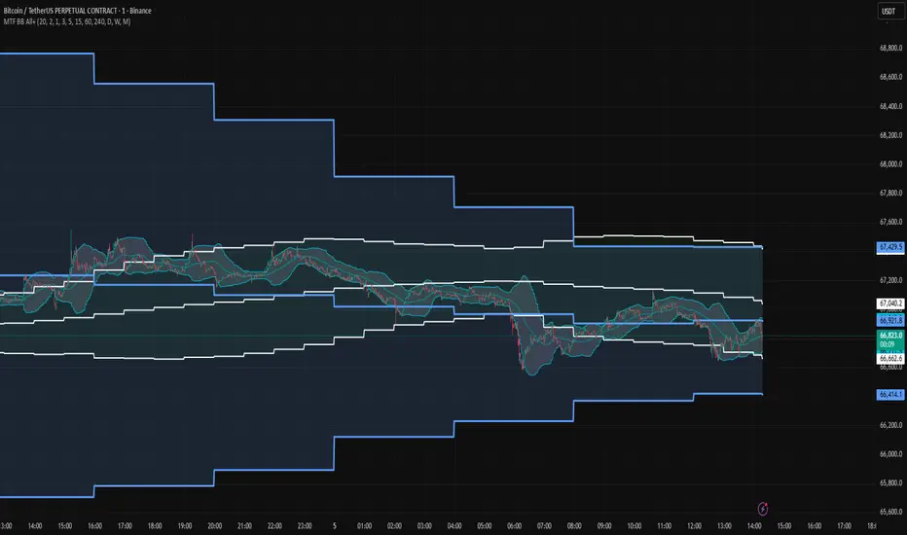The height and width of the screenshot is (535, 907).
Task: Select the MTF BB All+ indicator legend
Action: tap(67, 22)
